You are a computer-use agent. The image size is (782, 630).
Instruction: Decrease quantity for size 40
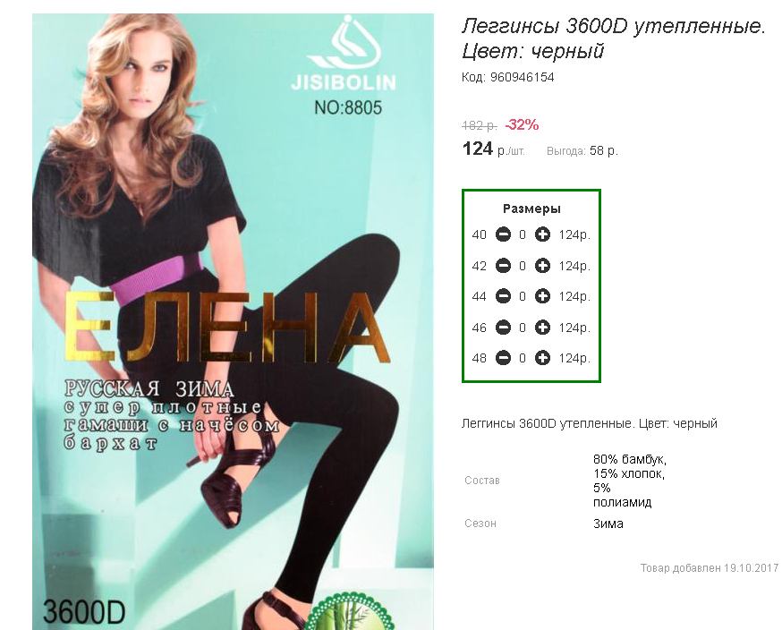point(503,234)
